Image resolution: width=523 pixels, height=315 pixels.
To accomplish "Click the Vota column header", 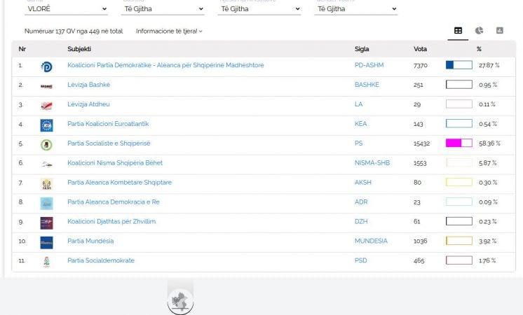I will (x=420, y=49).
